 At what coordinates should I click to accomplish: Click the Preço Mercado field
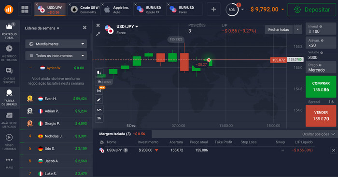coord(321,67)
